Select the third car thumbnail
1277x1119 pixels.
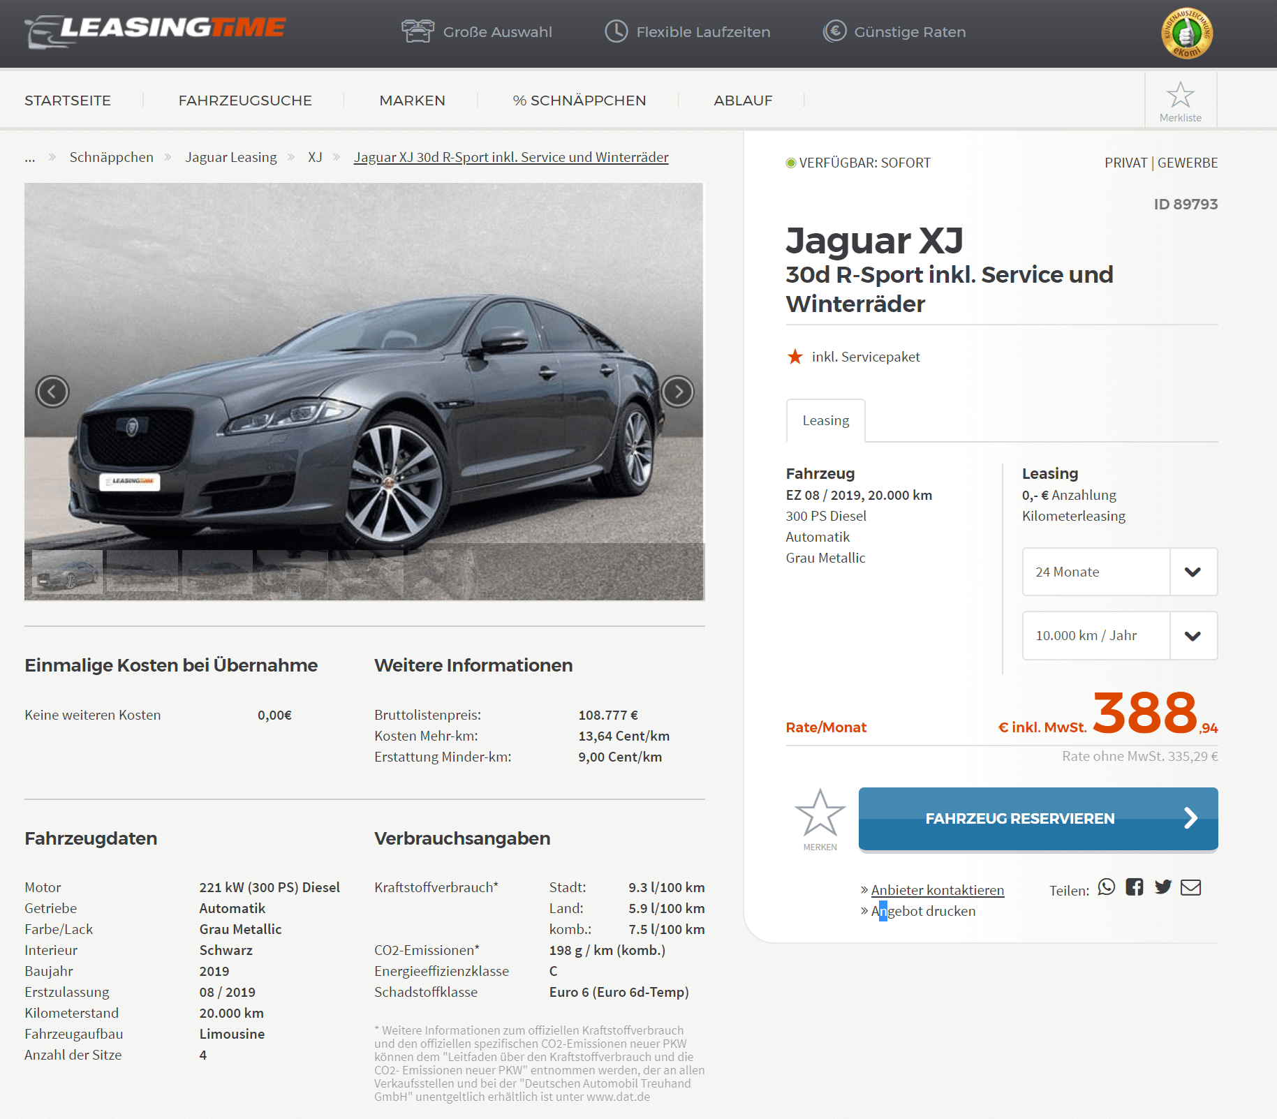217,572
